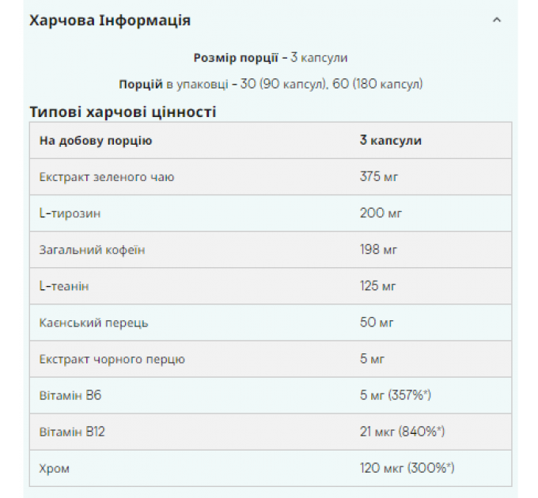Viewport: 538px width, 498px height.
Task: Click the Хром row label
Action: point(55,468)
